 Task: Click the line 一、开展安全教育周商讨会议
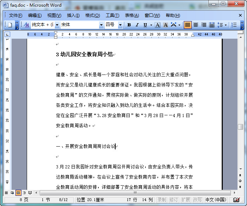click(x=86, y=147)
